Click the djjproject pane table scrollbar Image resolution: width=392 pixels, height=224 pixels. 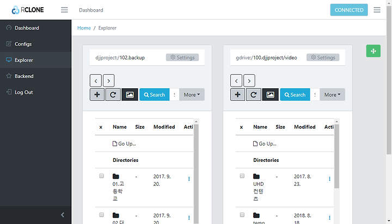coord(196,173)
